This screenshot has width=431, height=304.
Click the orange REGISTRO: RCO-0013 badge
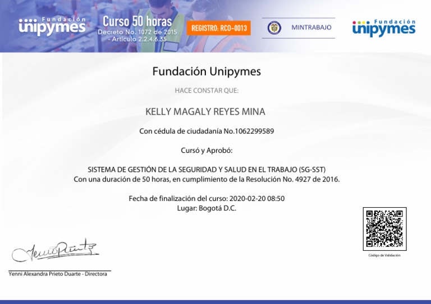pos(218,28)
